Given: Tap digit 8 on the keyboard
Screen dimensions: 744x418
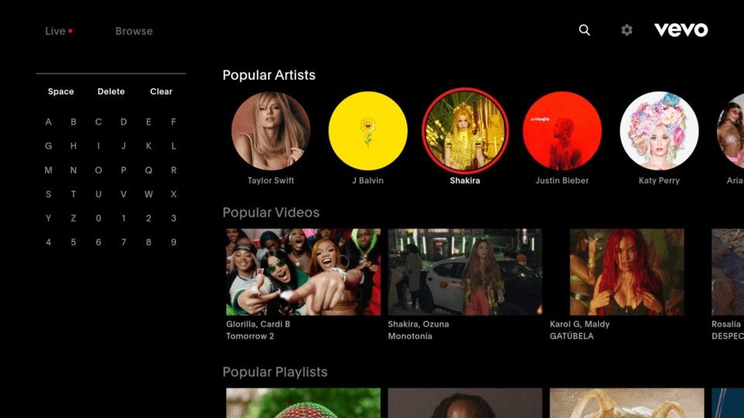Looking at the screenshot, I should pos(149,242).
